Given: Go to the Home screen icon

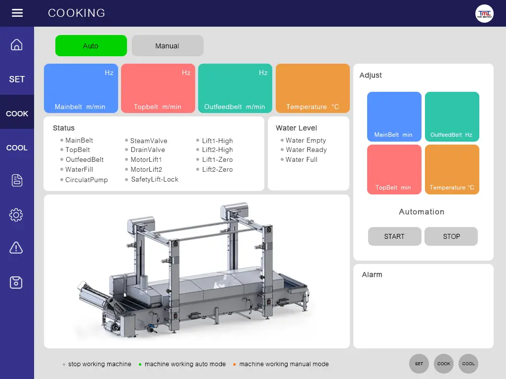Looking at the screenshot, I should (x=17, y=45).
